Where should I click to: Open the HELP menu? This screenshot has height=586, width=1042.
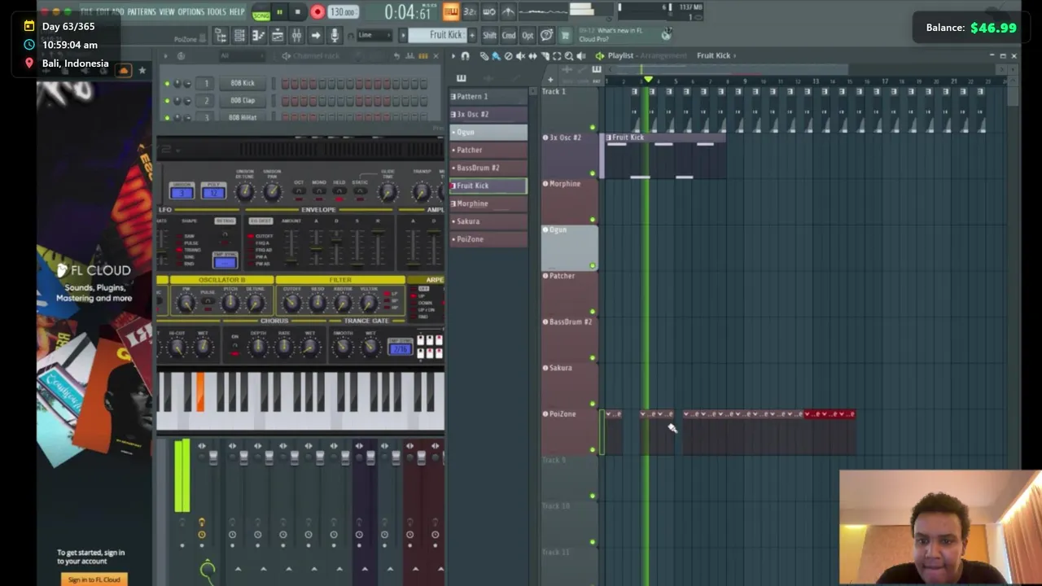tap(237, 11)
